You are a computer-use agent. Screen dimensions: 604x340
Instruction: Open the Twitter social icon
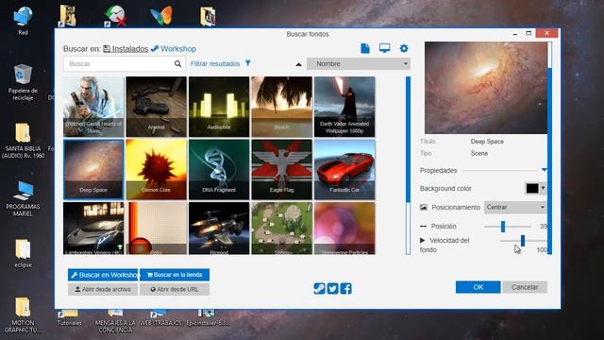[x=332, y=288]
